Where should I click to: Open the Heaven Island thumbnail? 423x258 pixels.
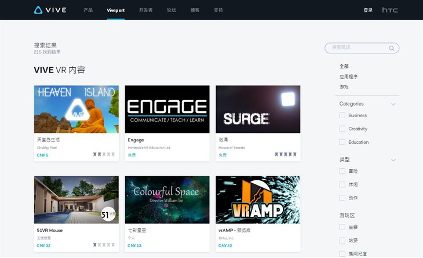(x=76, y=110)
